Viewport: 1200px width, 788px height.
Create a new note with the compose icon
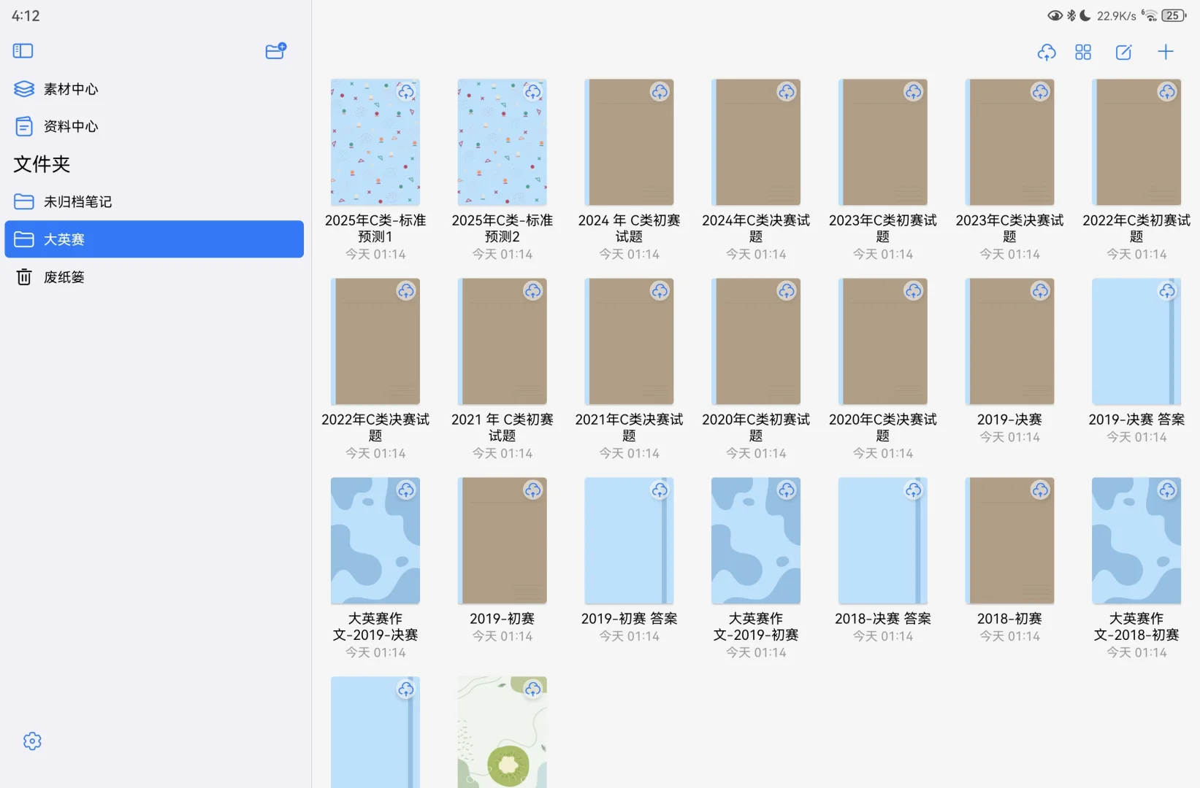(1123, 52)
